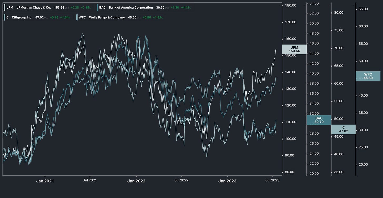Screen dimensions: 383x198
Task: Click the 170.00 value on JPM axis
Action: (x=290, y=22)
